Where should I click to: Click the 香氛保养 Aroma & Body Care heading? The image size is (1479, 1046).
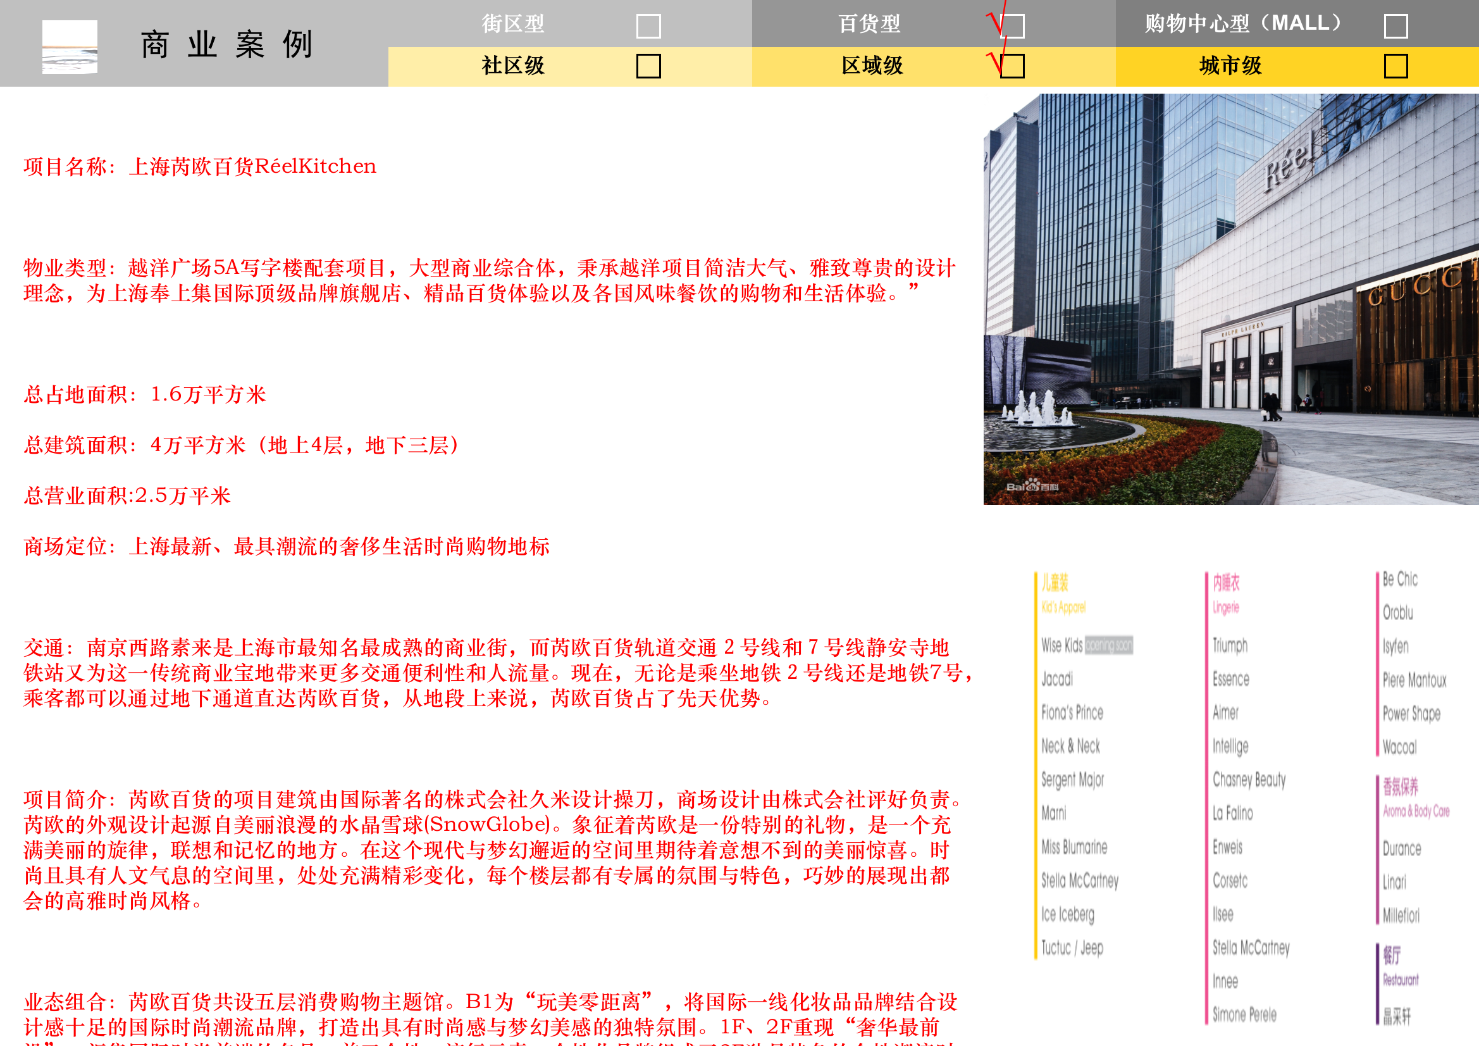pos(1416,797)
